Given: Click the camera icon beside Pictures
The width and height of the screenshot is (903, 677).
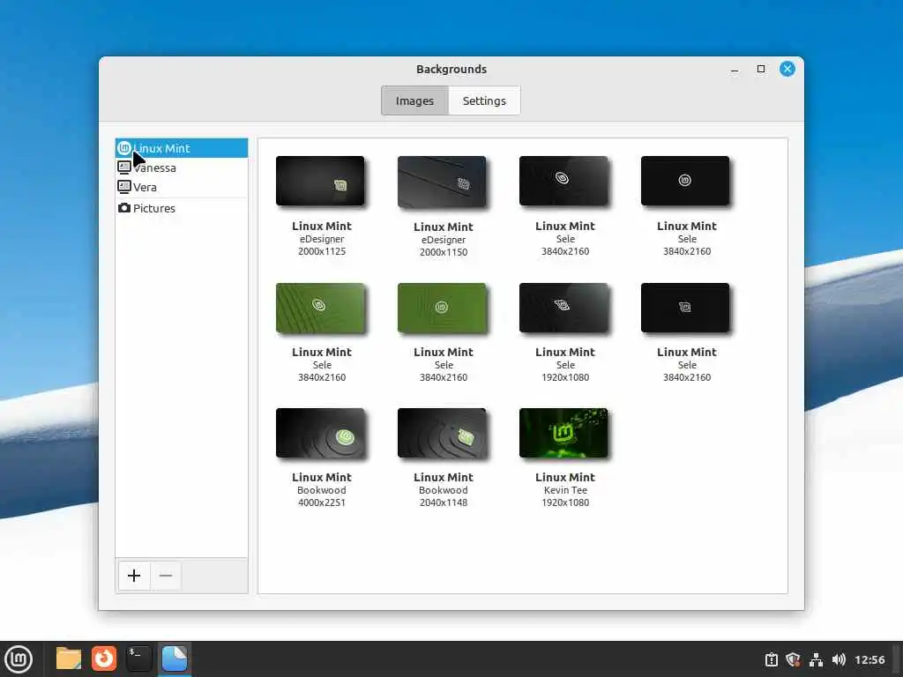Looking at the screenshot, I should [123, 208].
